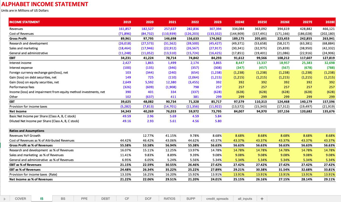This screenshot has width=341, height=202.
Task: Select 2024E Interest income value 8,447
Action: point(240,63)
